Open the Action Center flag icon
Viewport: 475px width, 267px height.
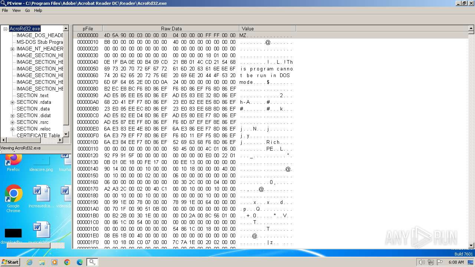440,262
